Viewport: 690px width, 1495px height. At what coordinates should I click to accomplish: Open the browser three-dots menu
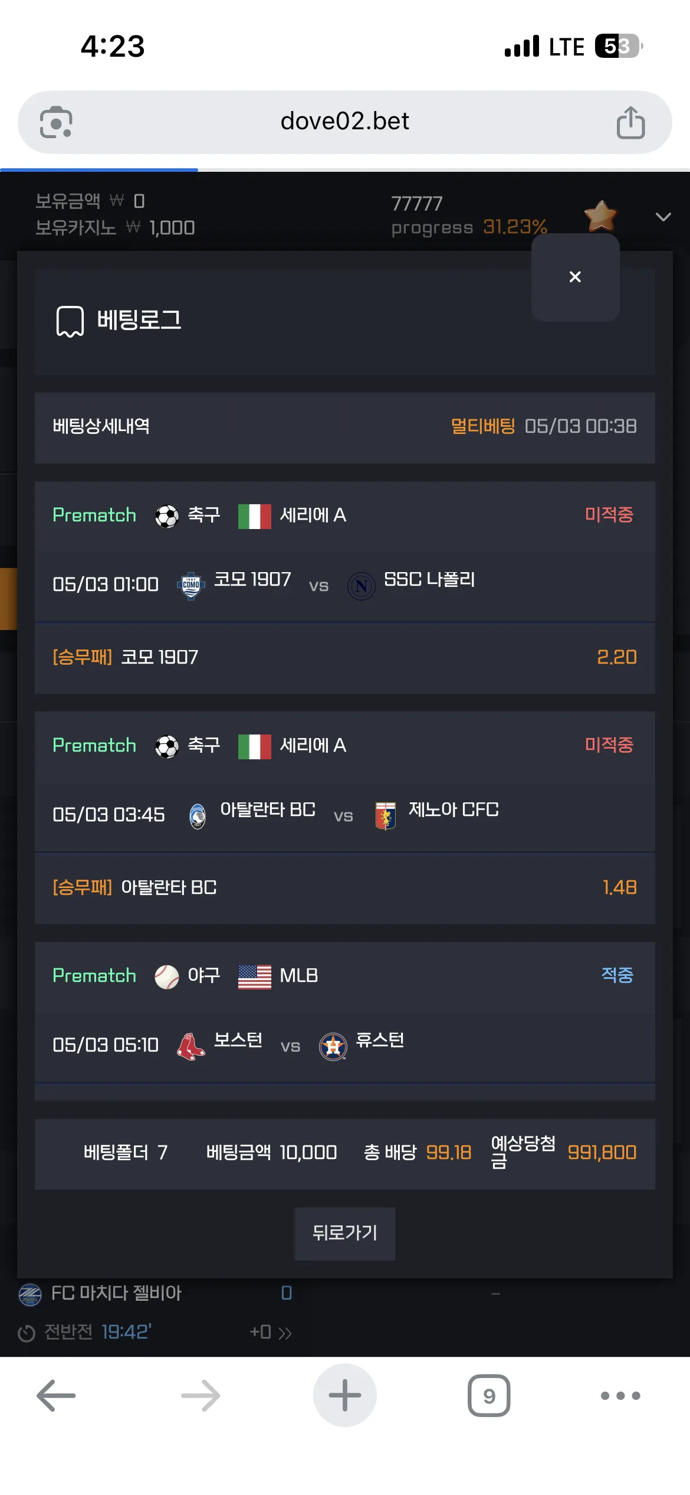[x=620, y=1395]
